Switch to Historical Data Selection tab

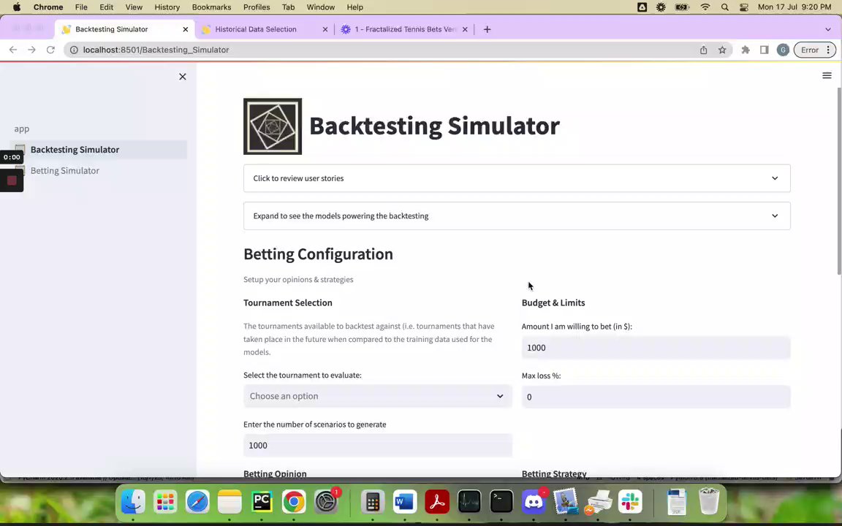[256, 29]
